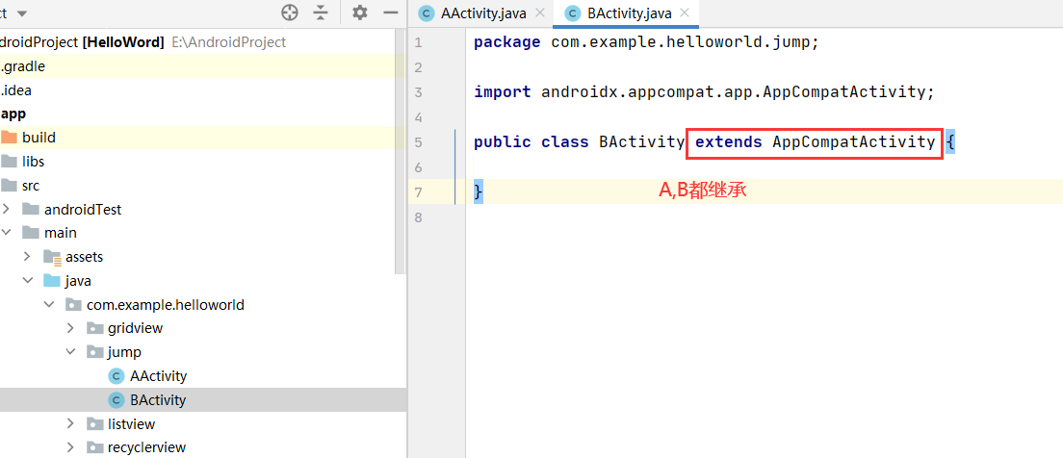Select the gridview package label
This screenshot has height=458, width=1063.
click(135, 329)
